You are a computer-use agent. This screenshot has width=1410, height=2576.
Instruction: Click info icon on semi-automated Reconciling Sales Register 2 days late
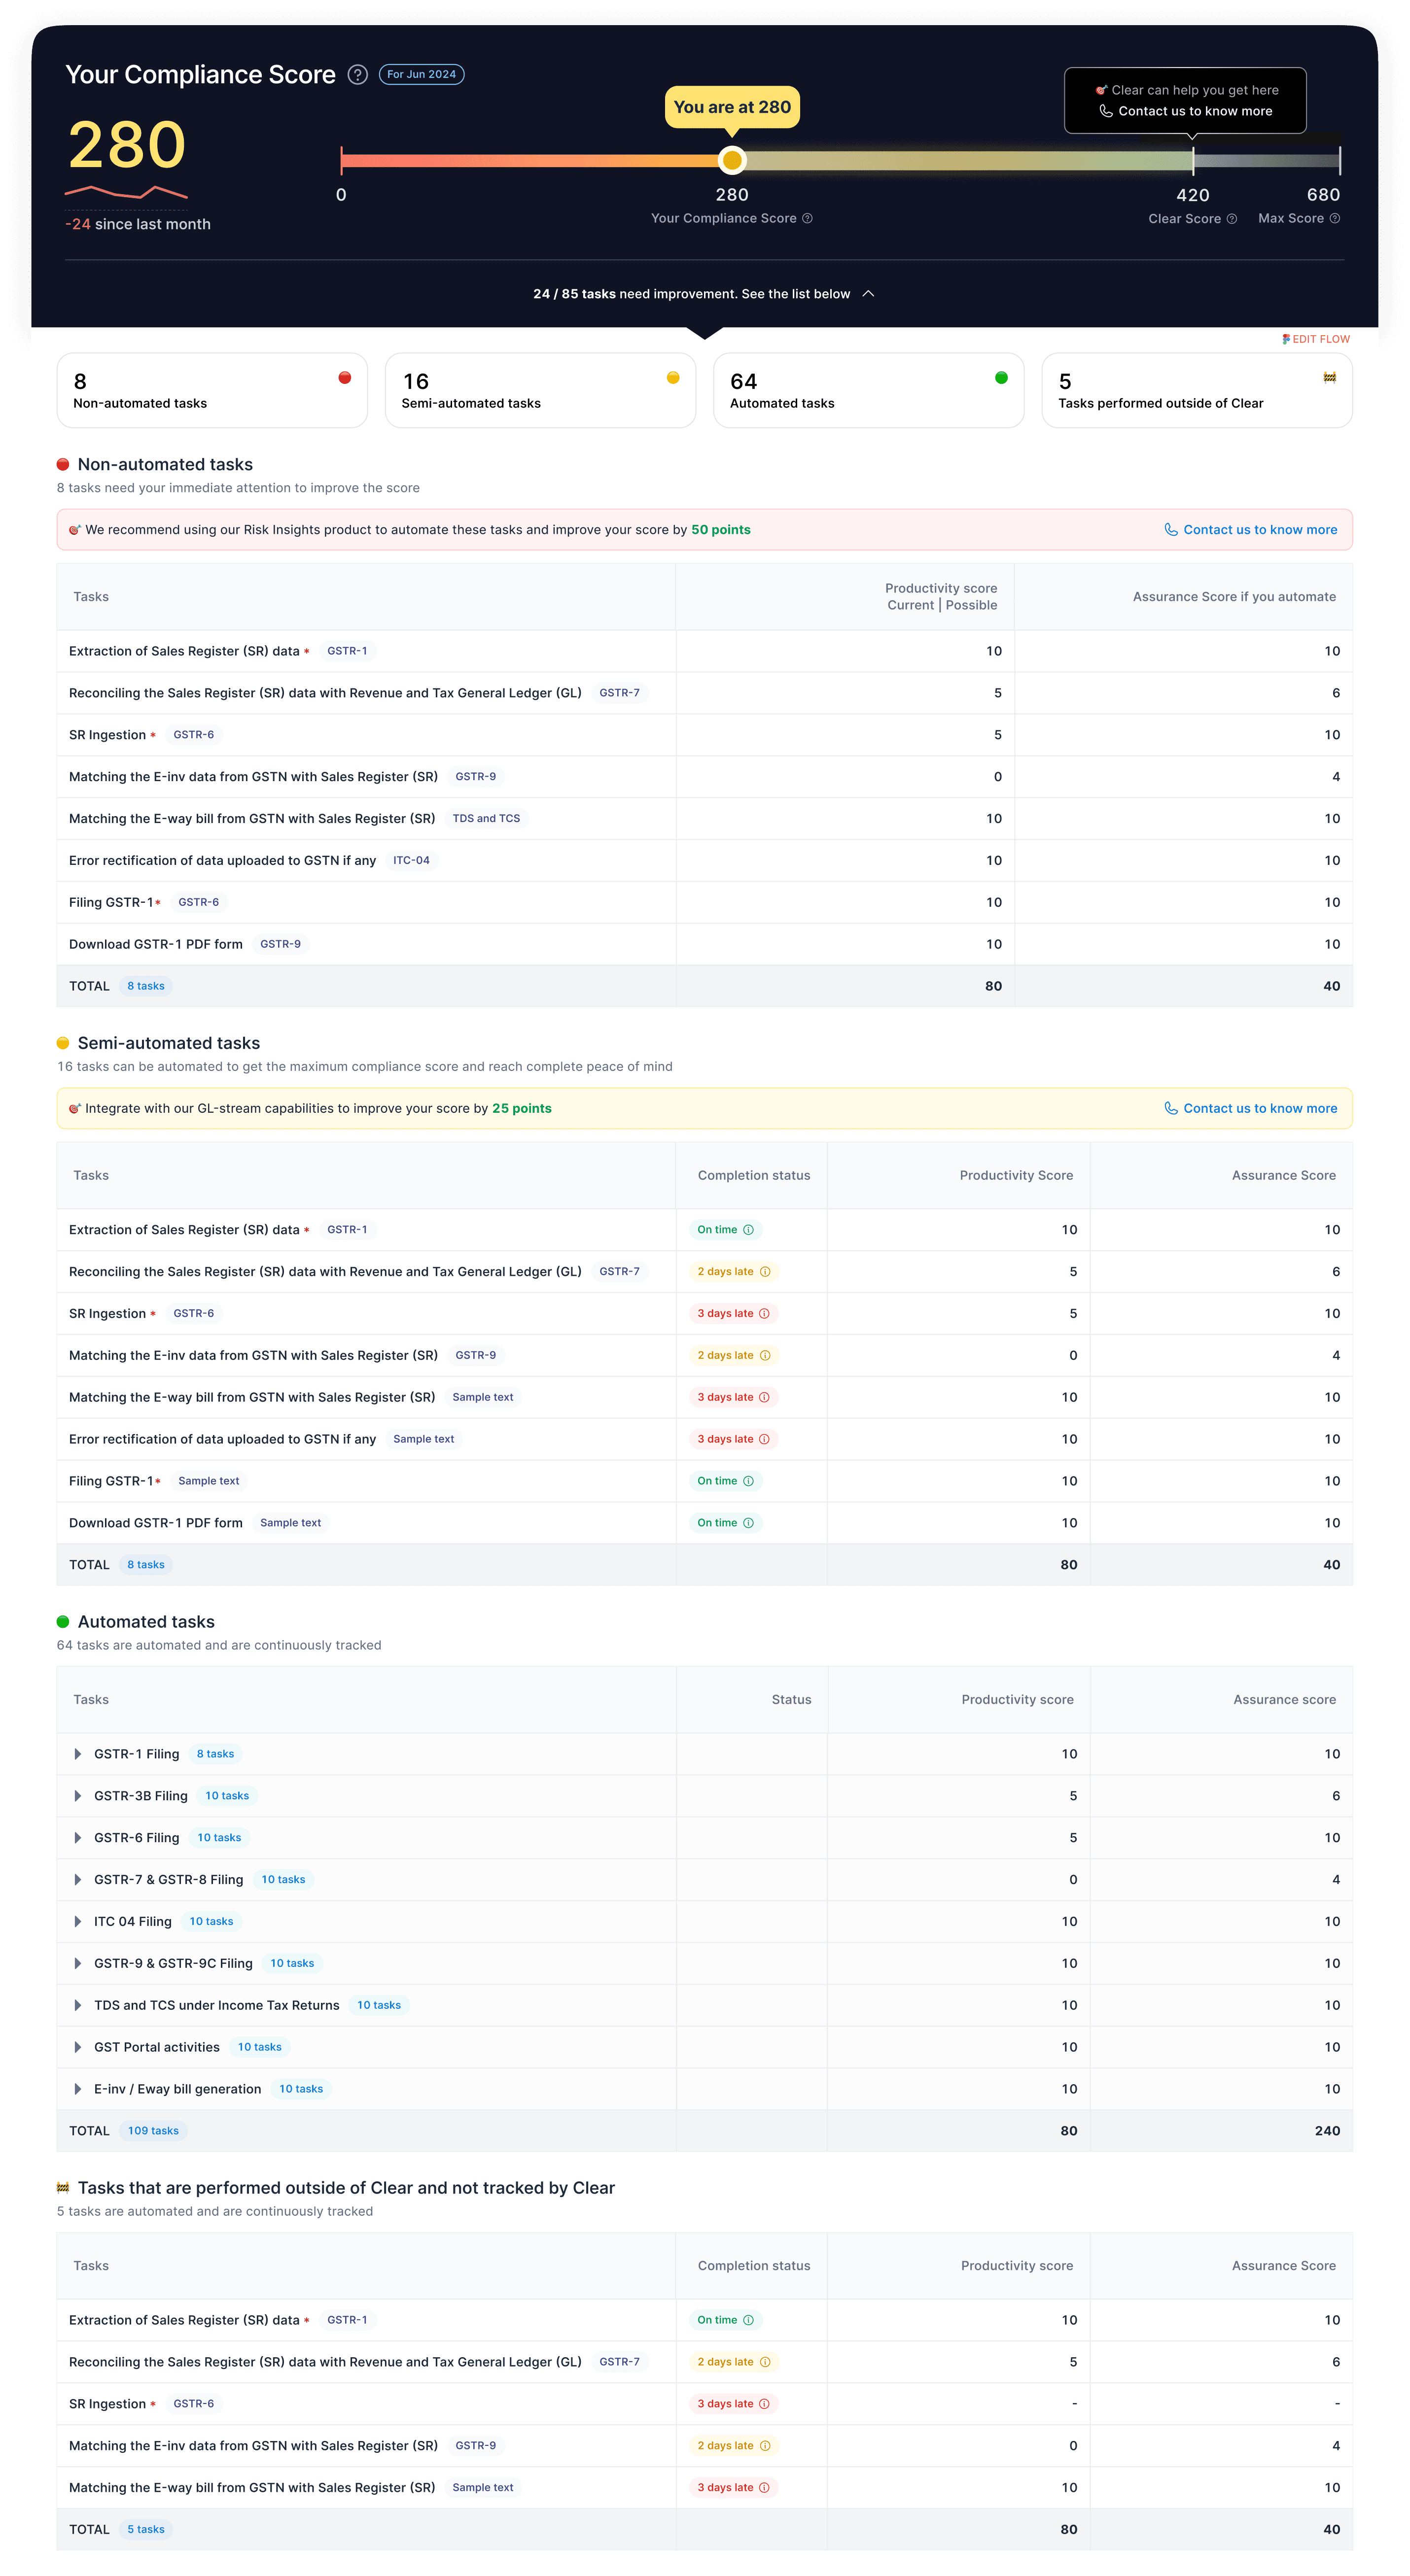(x=765, y=1272)
